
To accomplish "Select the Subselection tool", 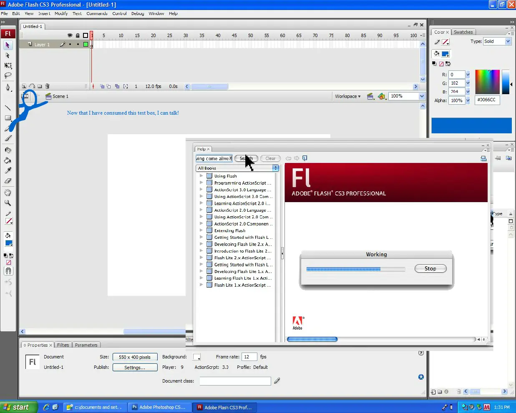I will 8,55.
